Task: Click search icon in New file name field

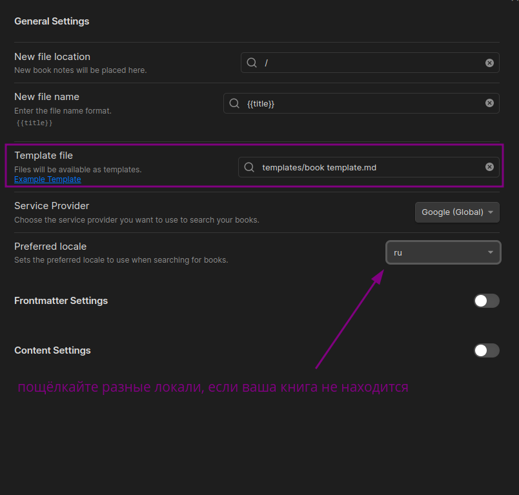Action: (234, 103)
